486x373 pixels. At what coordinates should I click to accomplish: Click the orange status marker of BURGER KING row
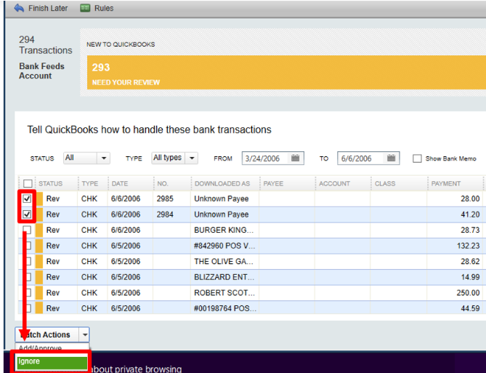[x=39, y=230]
